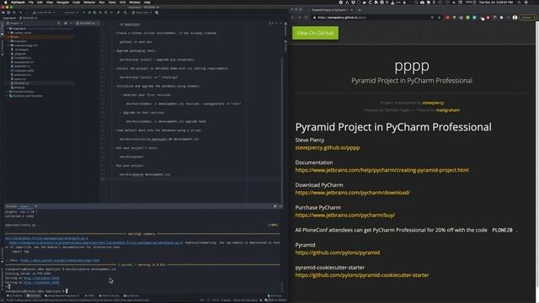Open the stevepiercy maintainer link
This screenshot has height=303, width=539.
click(433, 103)
